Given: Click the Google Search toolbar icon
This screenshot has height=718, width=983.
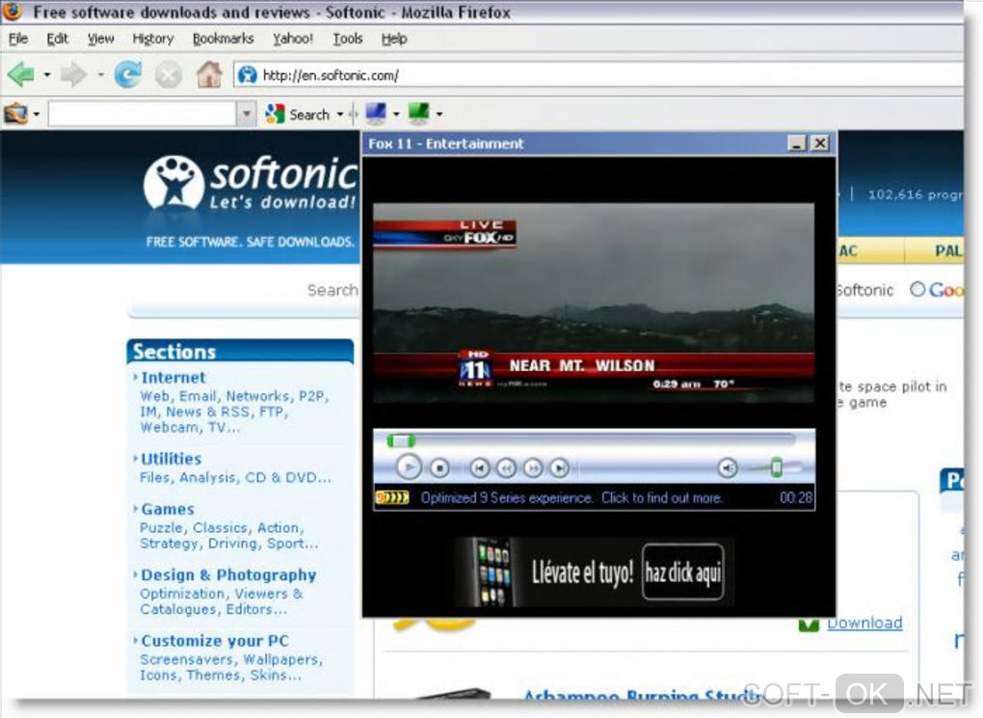Looking at the screenshot, I should (x=275, y=114).
